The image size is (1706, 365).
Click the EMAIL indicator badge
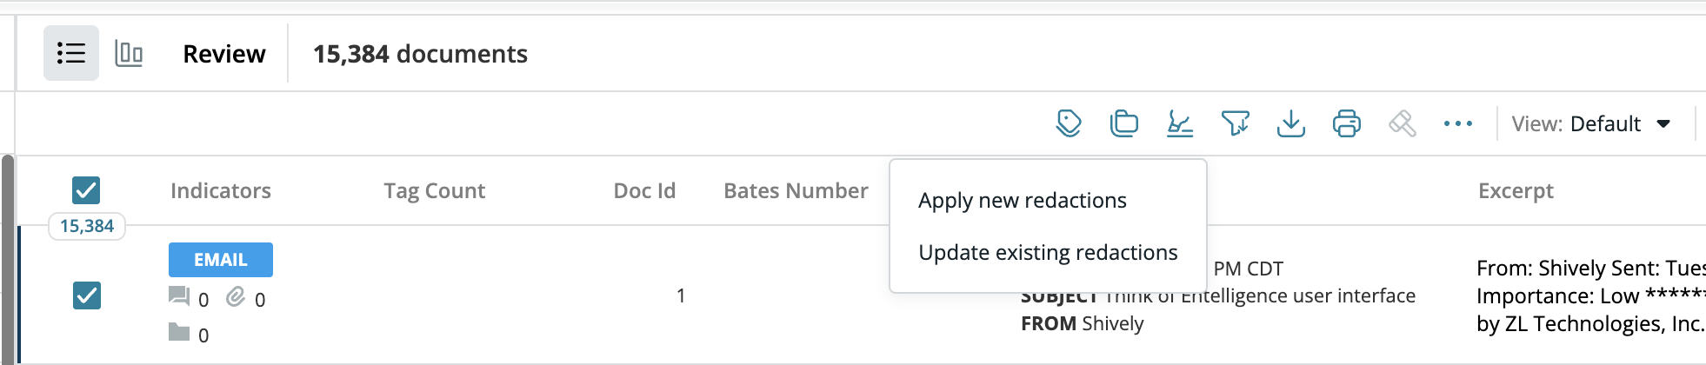(221, 260)
